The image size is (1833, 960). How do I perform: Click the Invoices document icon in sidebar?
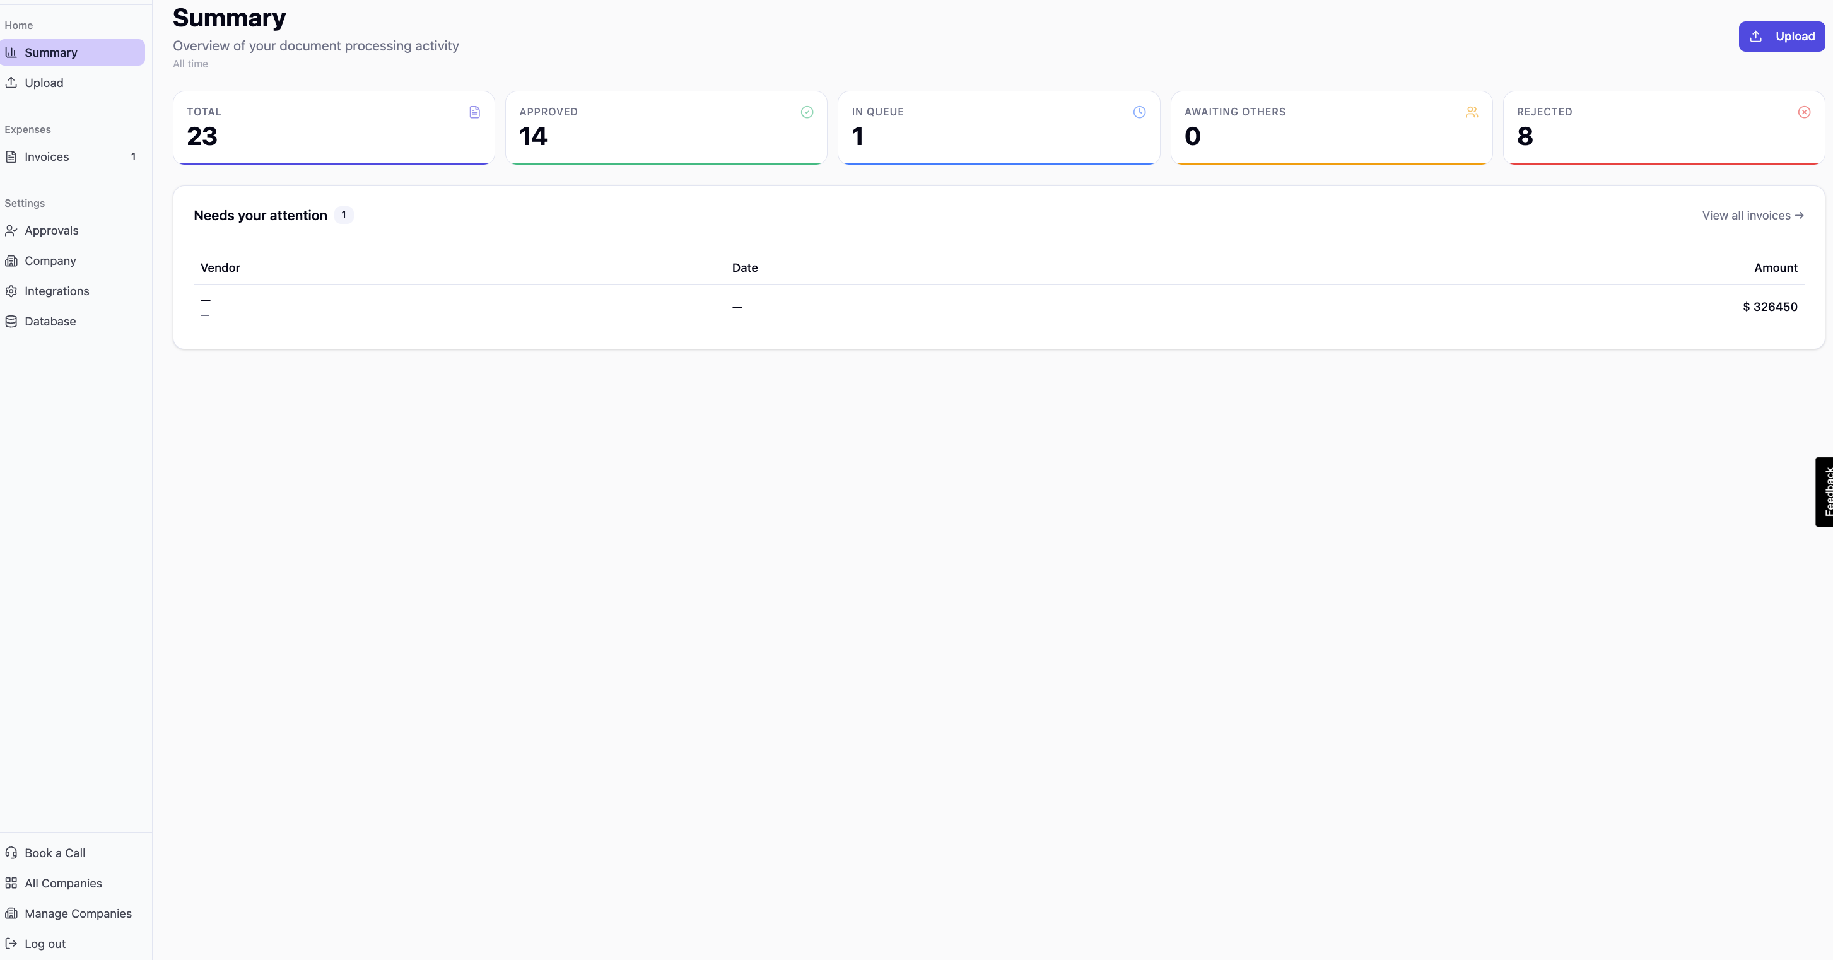[11, 156]
